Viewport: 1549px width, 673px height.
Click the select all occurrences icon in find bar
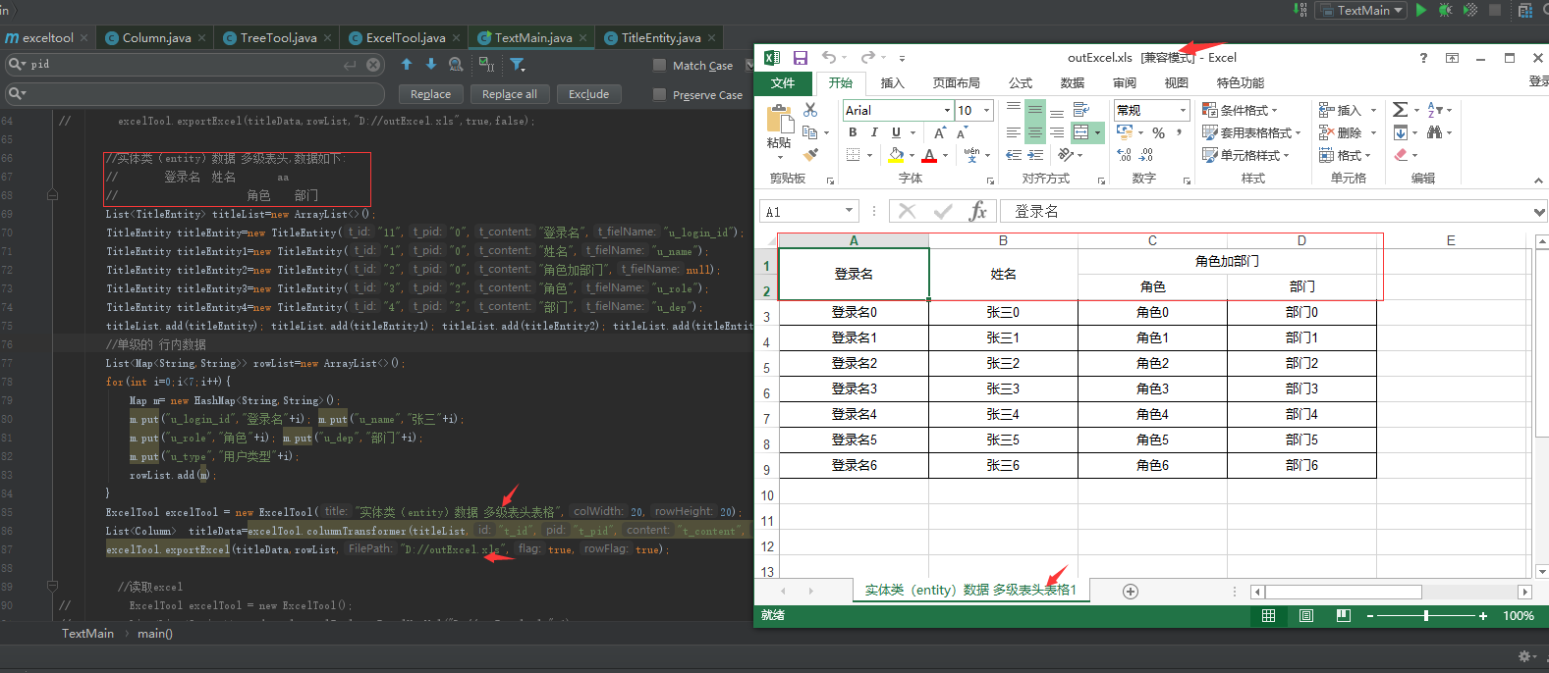pyautogui.click(x=486, y=65)
